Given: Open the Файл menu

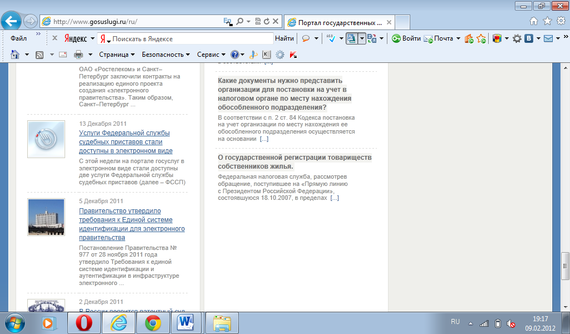Looking at the screenshot, I should click(x=18, y=38).
